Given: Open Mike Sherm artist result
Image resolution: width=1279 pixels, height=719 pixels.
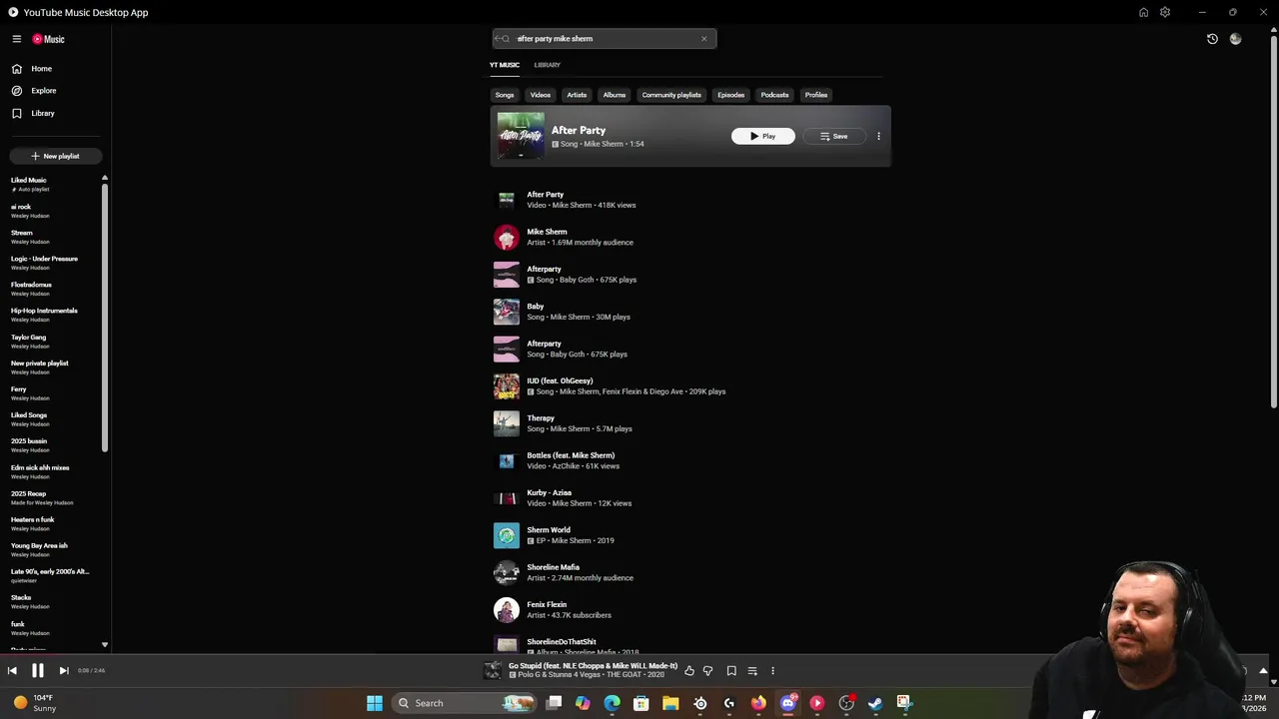Looking at the screenshot, I should (x=689, y=237).
